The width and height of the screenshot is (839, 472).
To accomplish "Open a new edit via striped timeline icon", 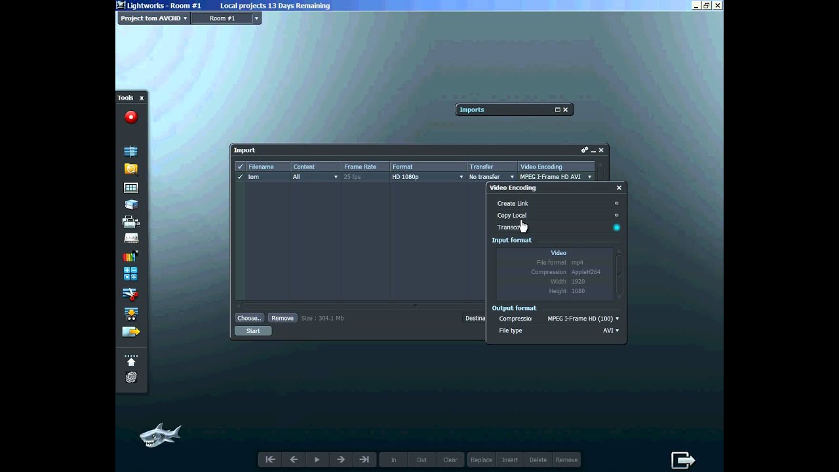I will tap(131, 151).
